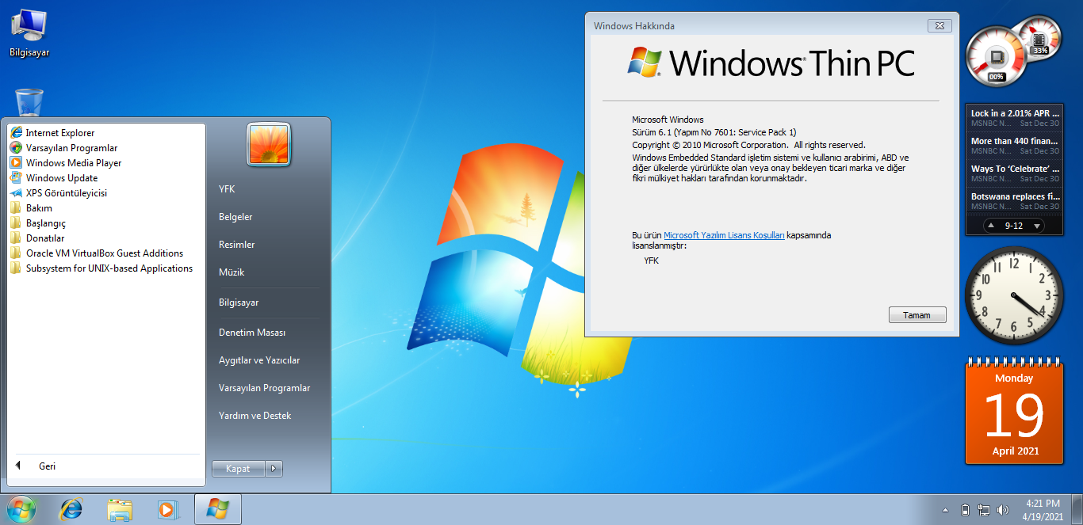The image size is (1083, 525).
Task: Open the Bilgisayar desktop icon
Action: [29, 32]
